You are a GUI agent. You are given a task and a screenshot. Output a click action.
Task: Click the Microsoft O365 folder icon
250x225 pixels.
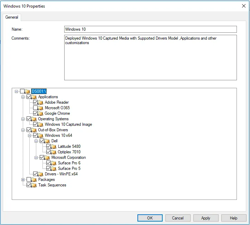[40, 108]
